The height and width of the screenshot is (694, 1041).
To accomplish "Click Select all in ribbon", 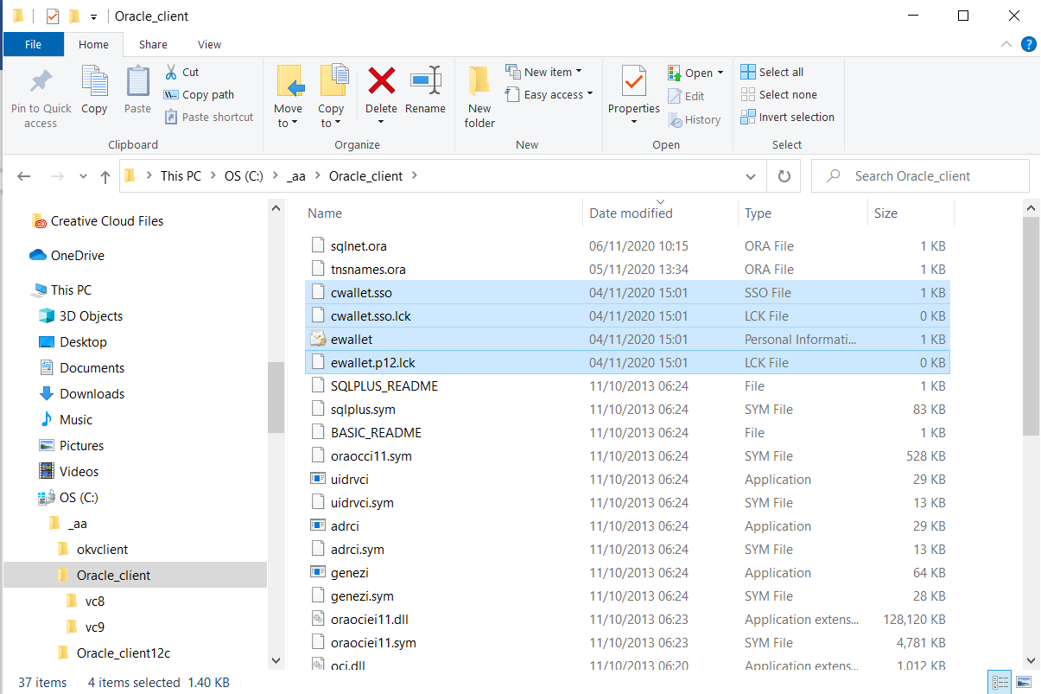I will click(x=772, y=73).
